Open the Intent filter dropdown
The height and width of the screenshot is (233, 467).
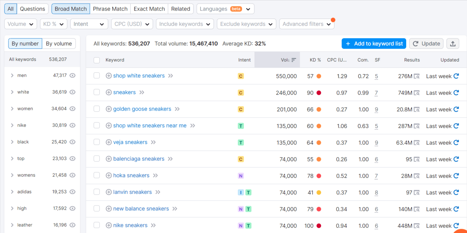click(x=89, y=24)
